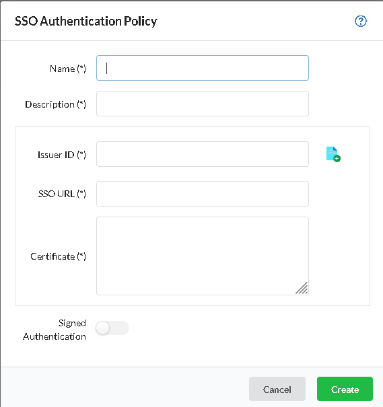Enable the Signed Authentication toggle
This screenshot has height=407, width=383.
pyautogui.click(x=112, y=328)
